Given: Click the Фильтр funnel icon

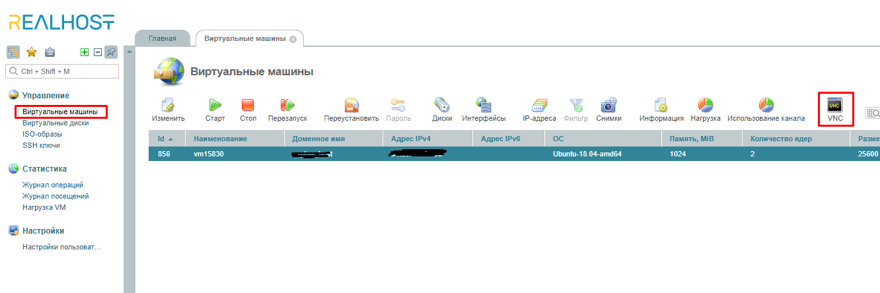Looking at the screenshot, I should coord(576,105).
